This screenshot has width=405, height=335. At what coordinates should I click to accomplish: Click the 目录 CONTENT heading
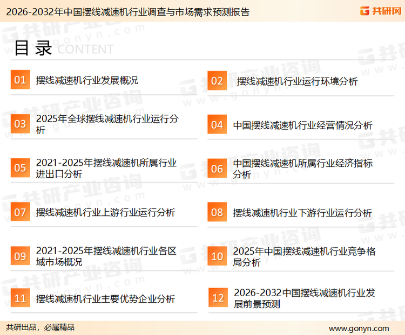pos(63,48)
